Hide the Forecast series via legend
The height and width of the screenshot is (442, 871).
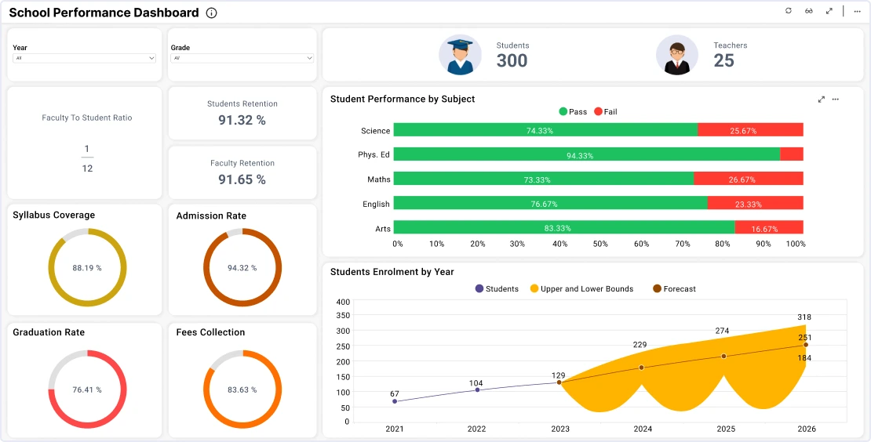pos(673,289)
